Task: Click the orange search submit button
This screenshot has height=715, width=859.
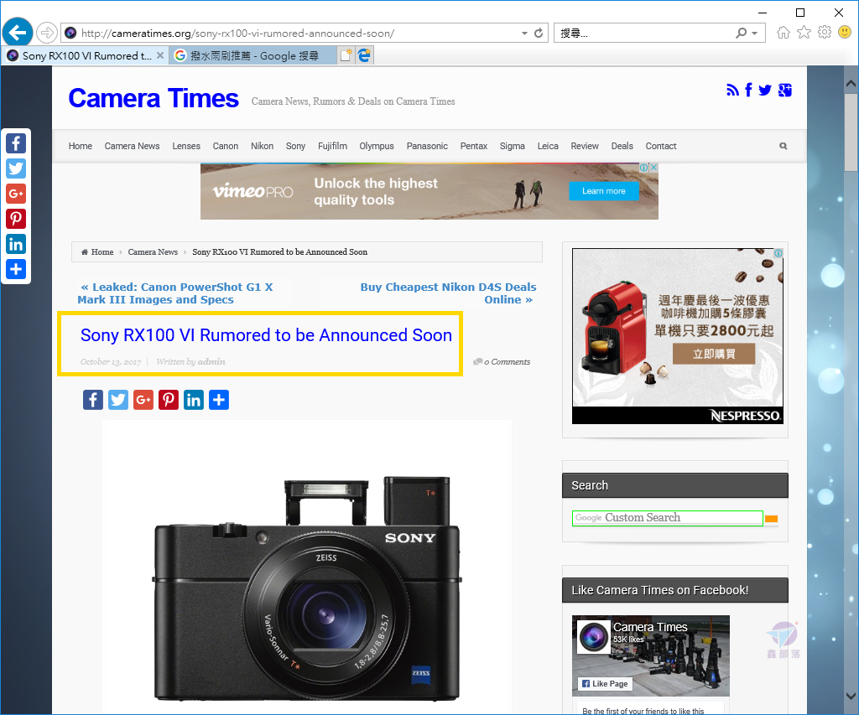Action: pos(772,519)
